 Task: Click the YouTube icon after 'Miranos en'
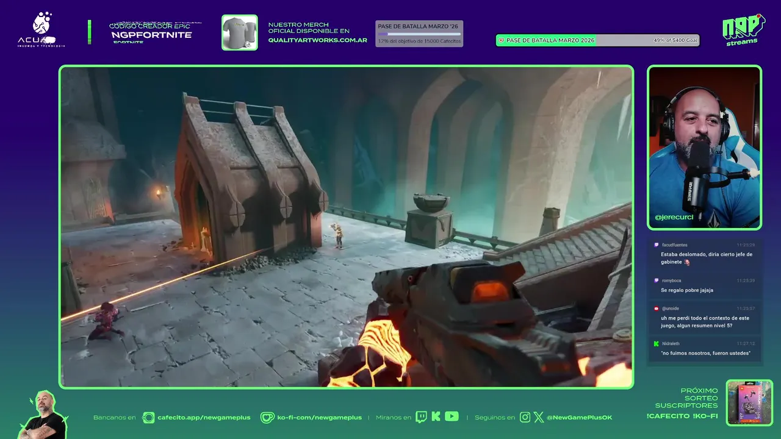coord(452,416)
